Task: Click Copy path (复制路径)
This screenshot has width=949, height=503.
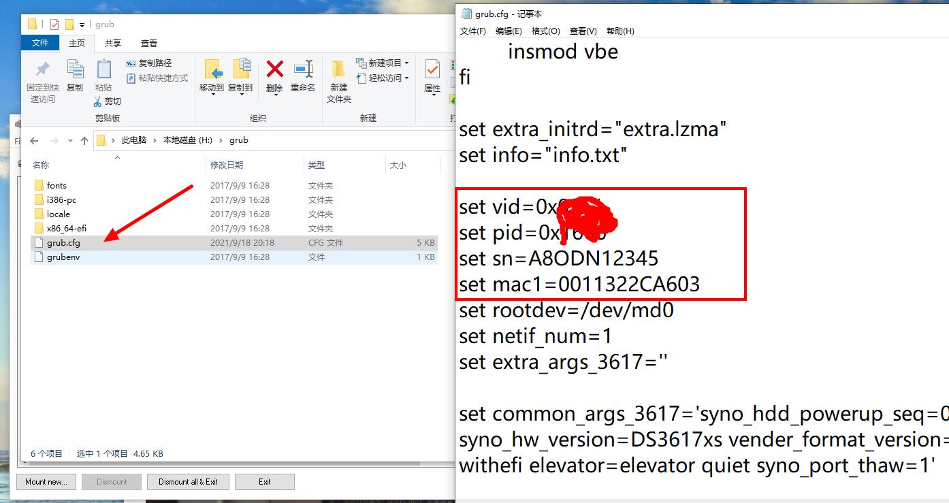Action: [x=149, y=63]
